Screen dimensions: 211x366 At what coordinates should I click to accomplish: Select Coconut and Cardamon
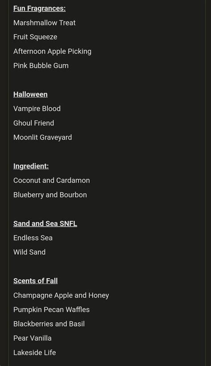52,181
